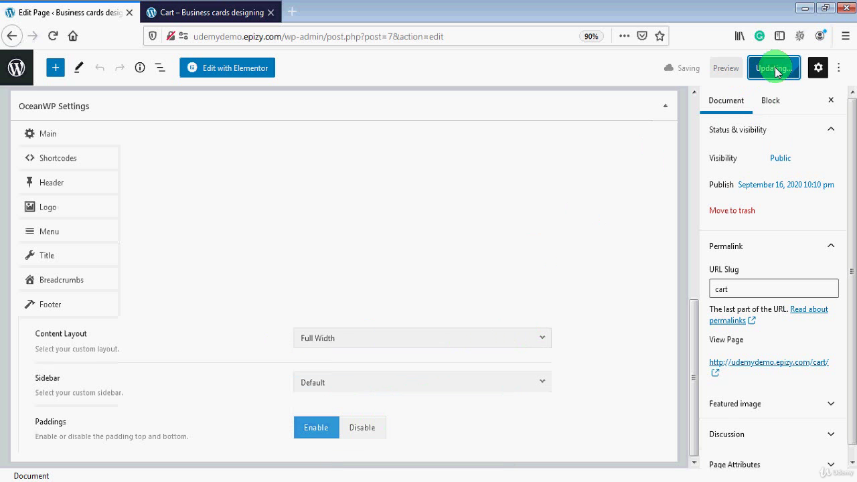This screenshot has width=857, height=482.
Task: Open the Header settings tab
Action: coord(69,182)
